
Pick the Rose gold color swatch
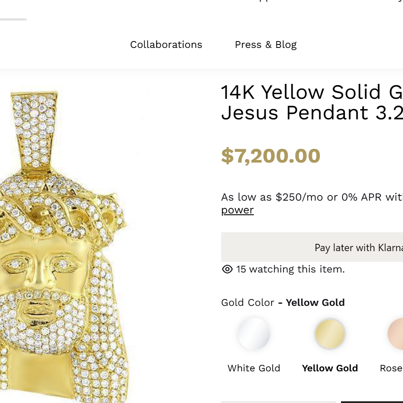[396, 334]
